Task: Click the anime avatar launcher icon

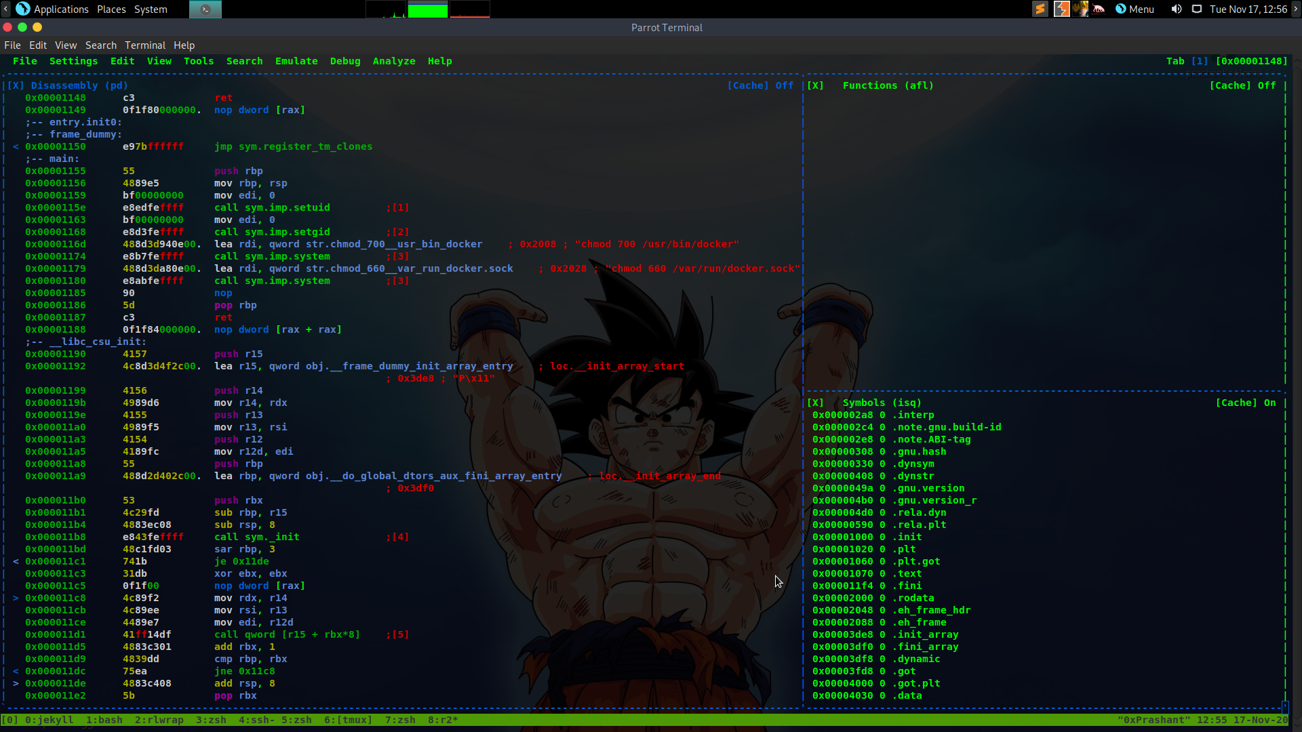Action: pyautogui.click(x=1080, y=9)
